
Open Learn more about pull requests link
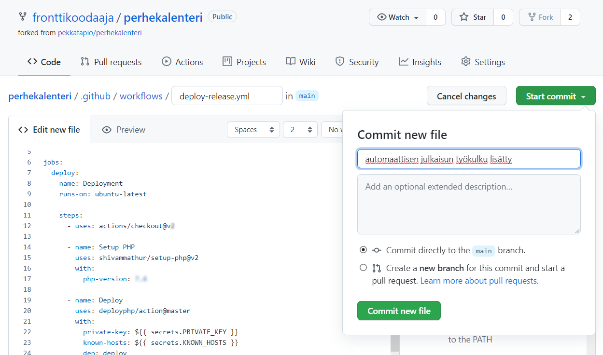point(479,280)
